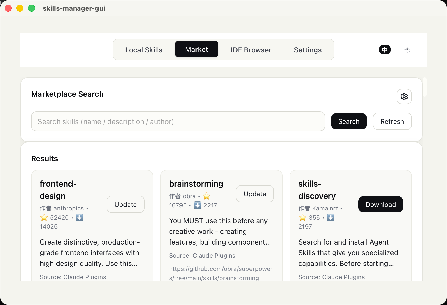The image size is (447, 305).
Task: Click the black Search button
Action: pos(349,121)
